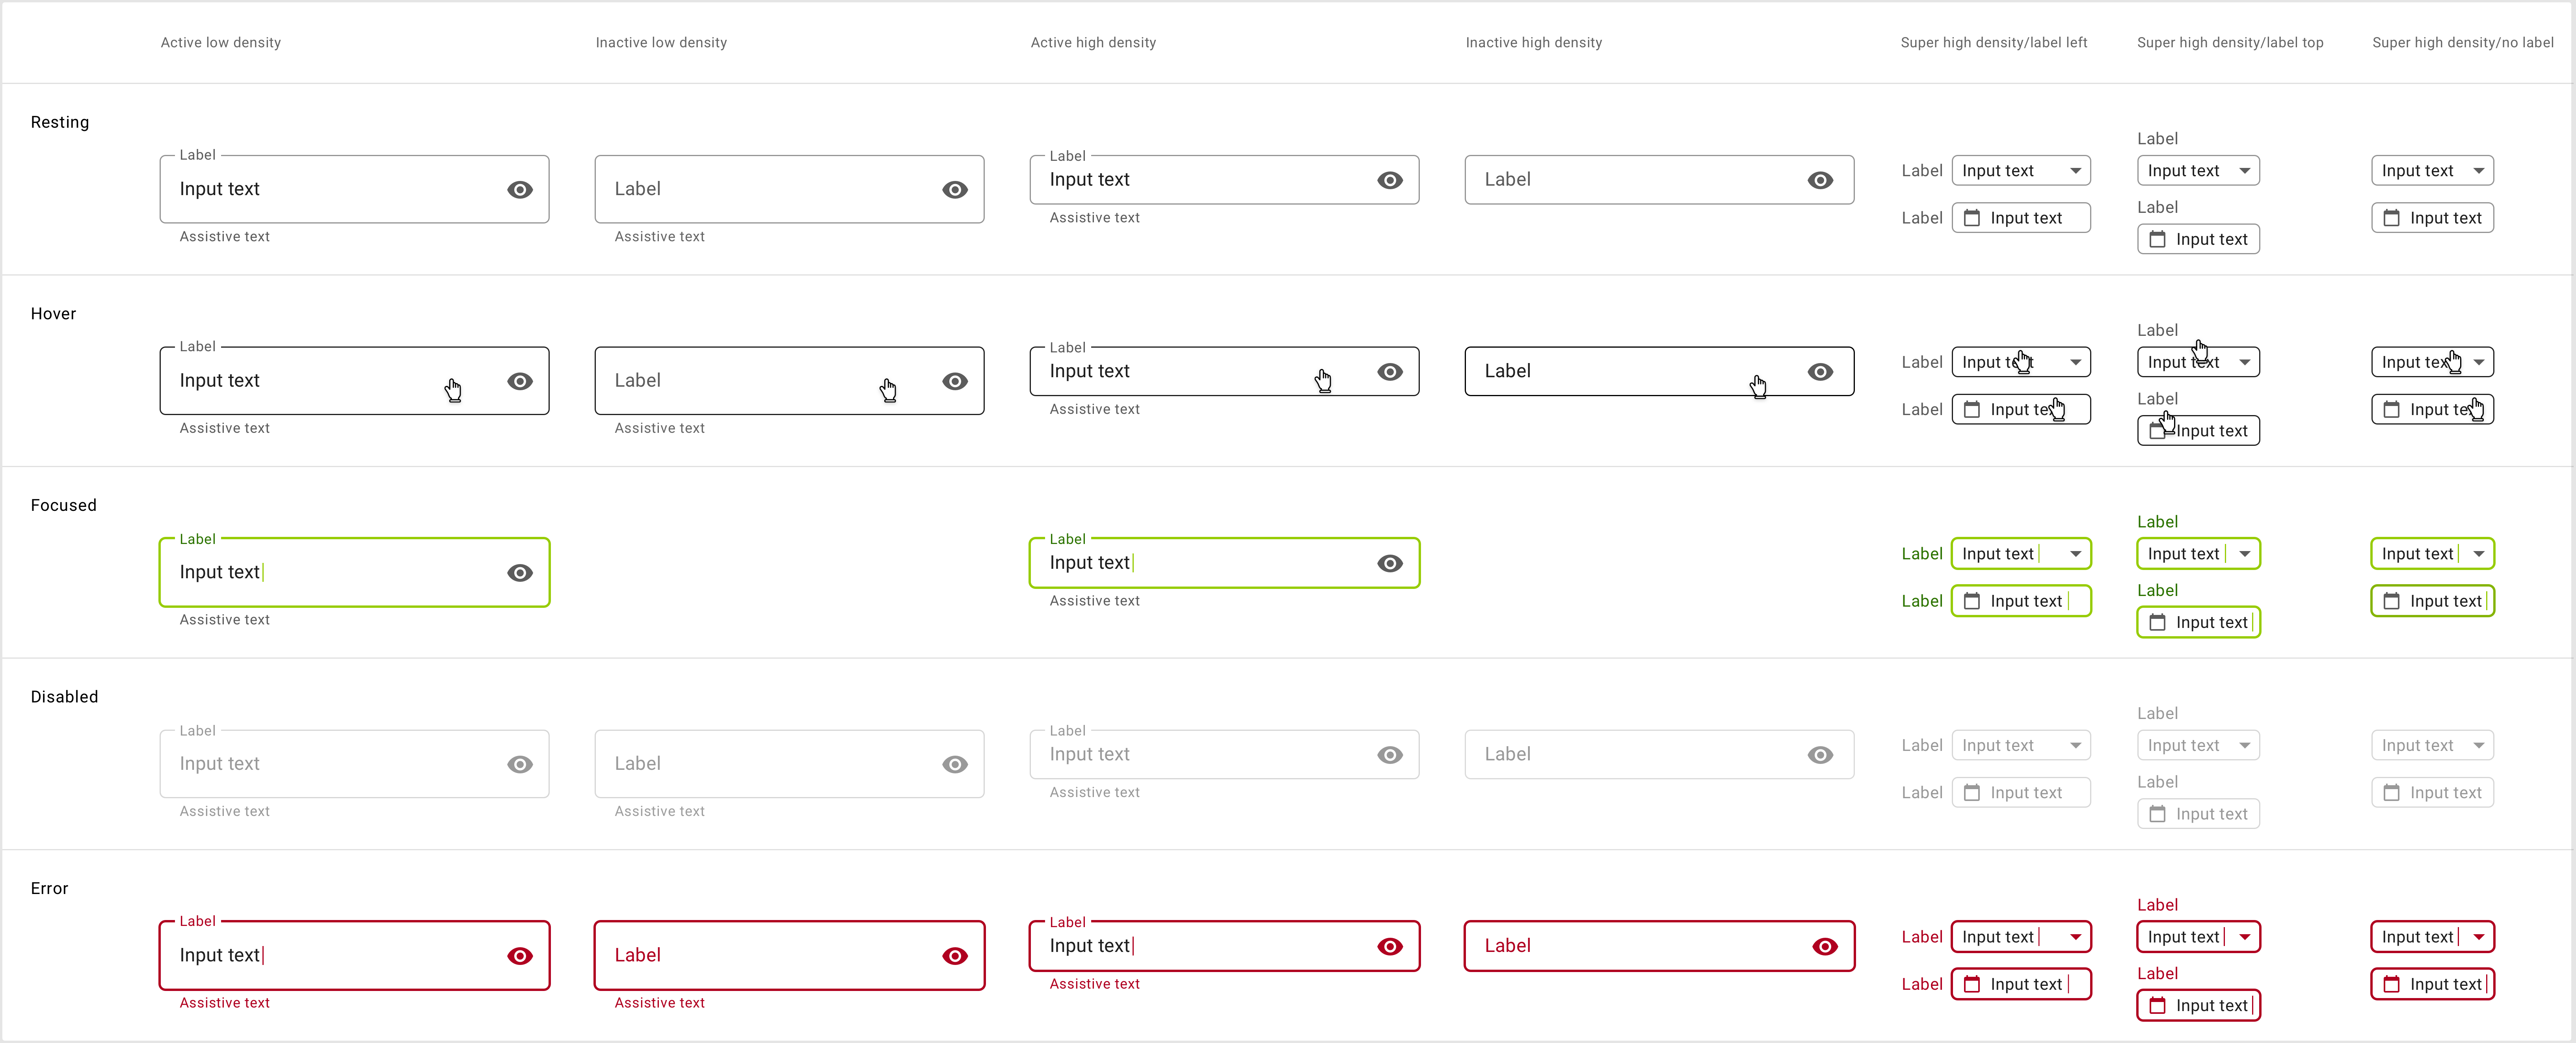Click 'Super high density/label left' column header
The width and height of the screenshot is (2576, 1043).
point(1993,42)
